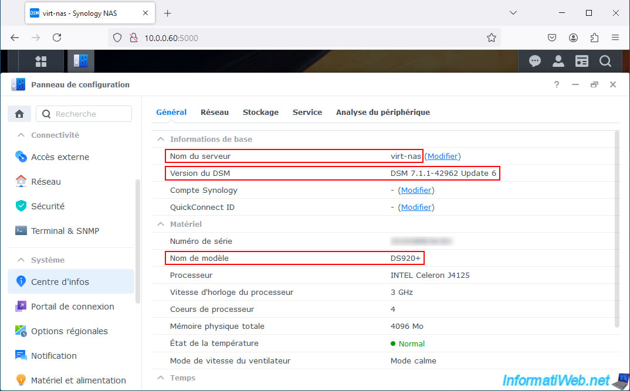Switch to the Réseau tab
The height and width of the screenshot is (391, 630).
click(215, 113)
